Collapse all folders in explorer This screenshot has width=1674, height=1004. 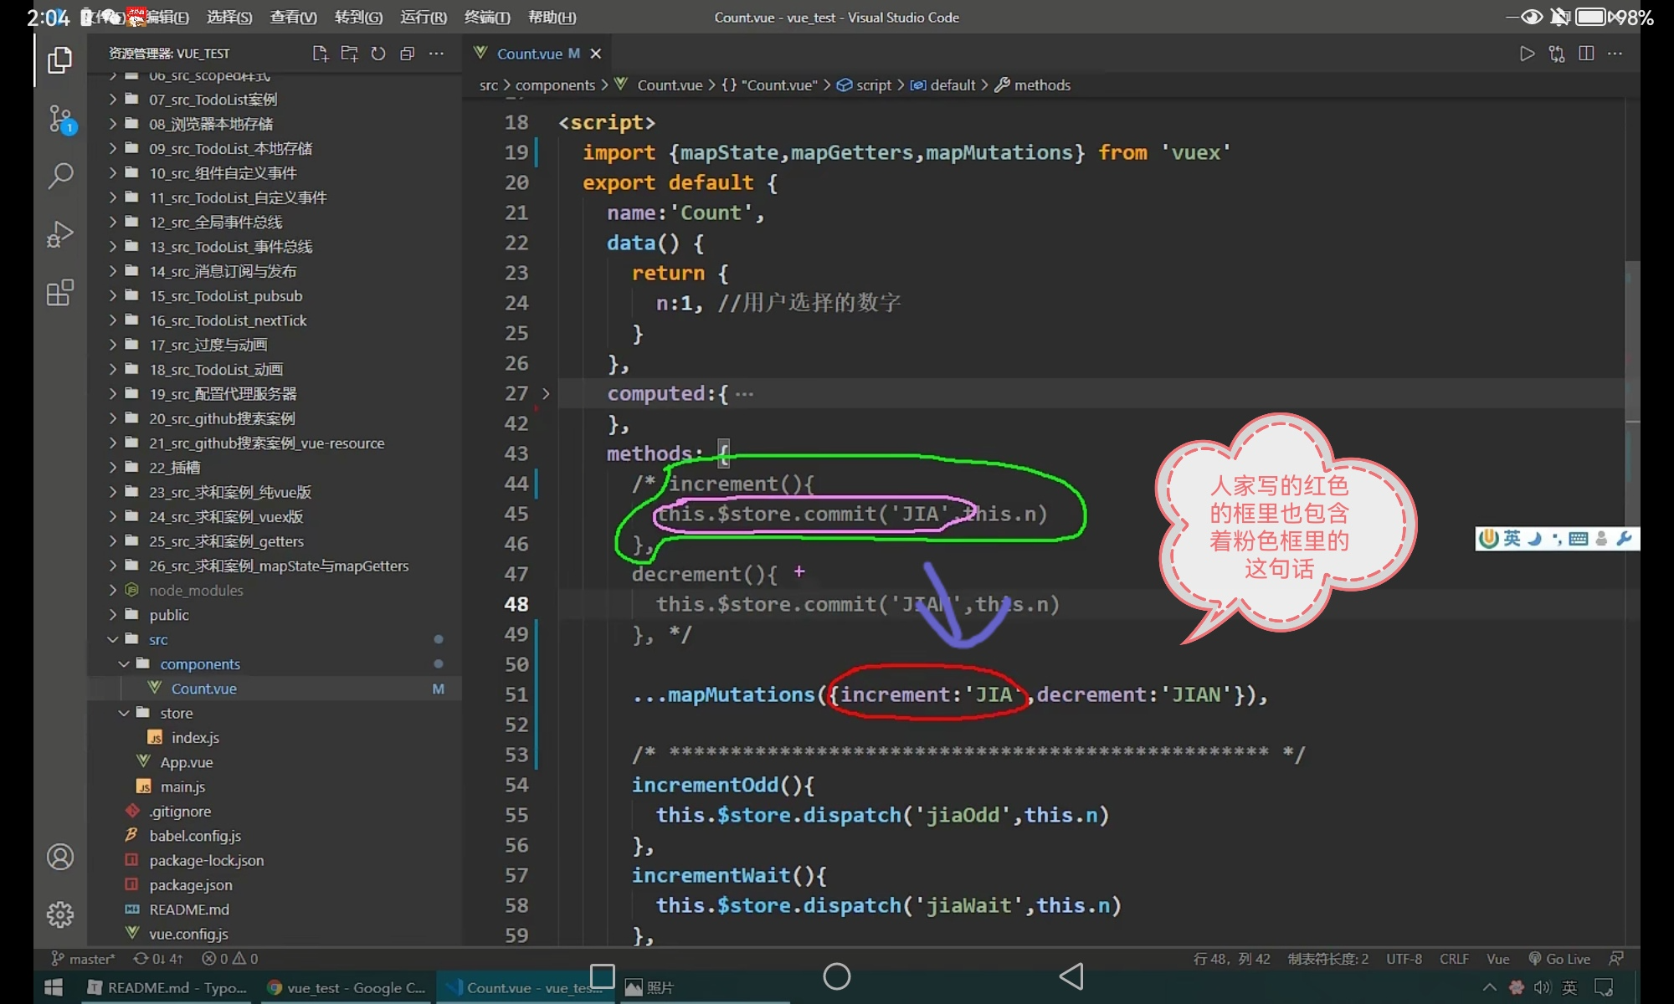coord(408,54)
